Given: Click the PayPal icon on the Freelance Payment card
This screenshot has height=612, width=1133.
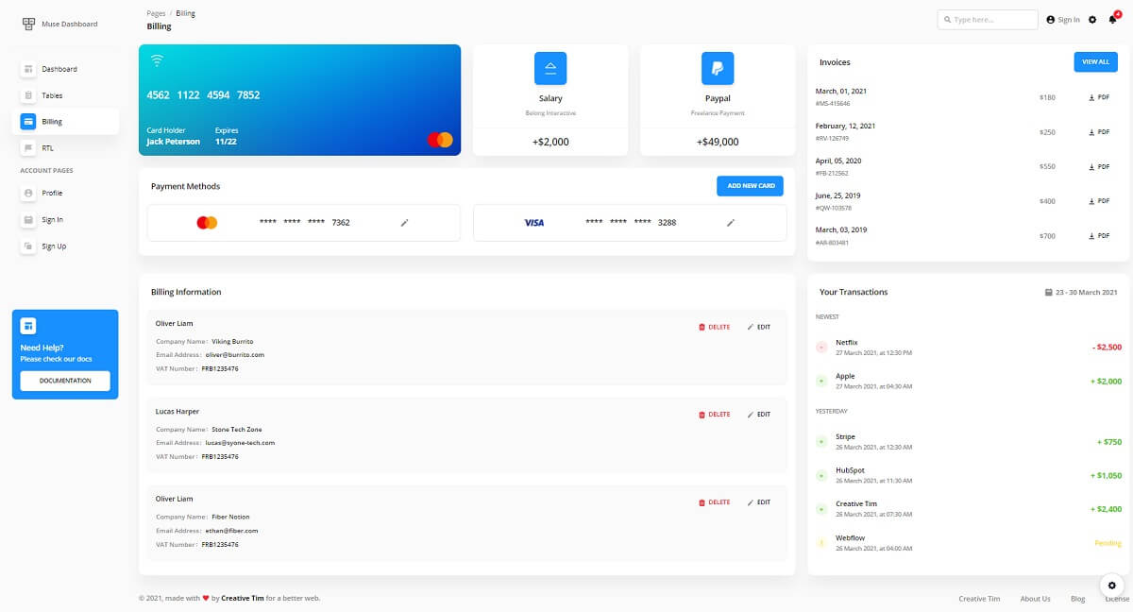Looking at the screenshot, I should 717,67.
